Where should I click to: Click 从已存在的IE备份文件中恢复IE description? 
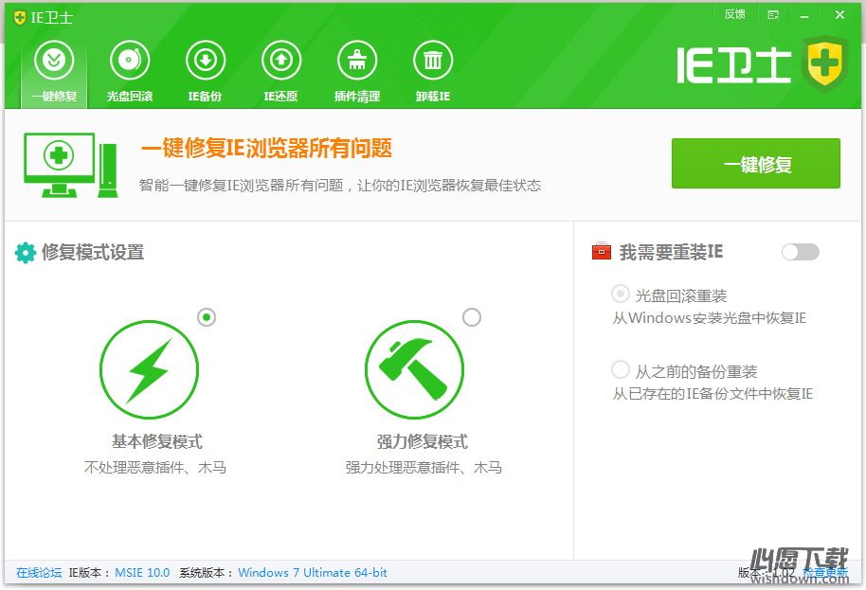point(713,394)
